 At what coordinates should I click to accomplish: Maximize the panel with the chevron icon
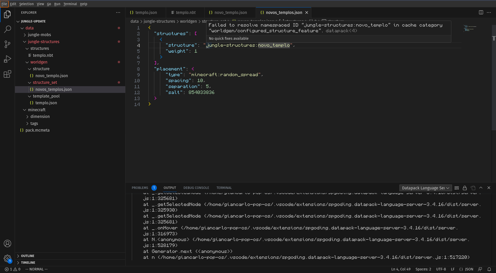(x=481, y=188)
